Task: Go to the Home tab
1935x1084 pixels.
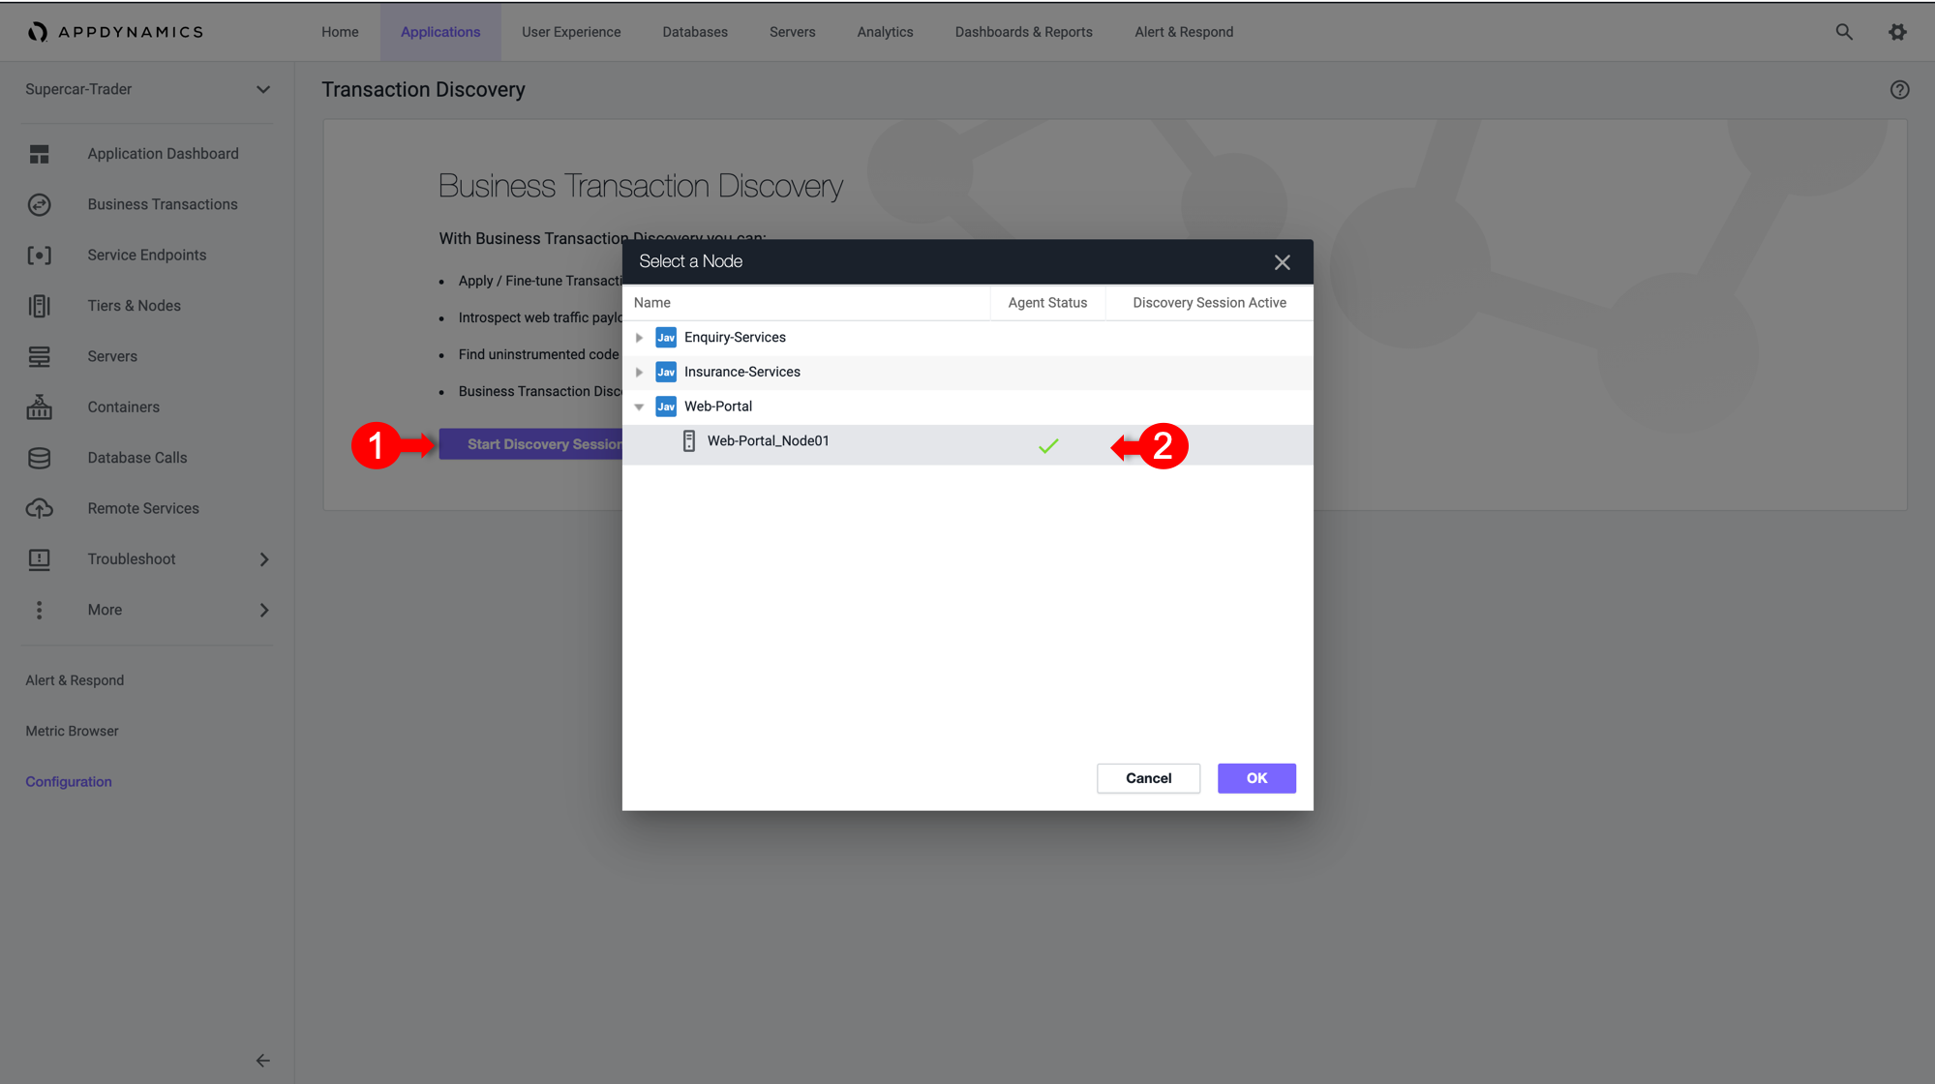Action: tap(340, 32)
